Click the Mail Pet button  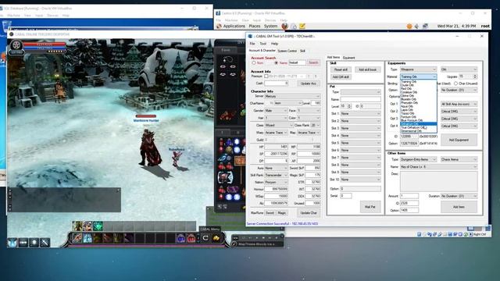click(370, 207)
